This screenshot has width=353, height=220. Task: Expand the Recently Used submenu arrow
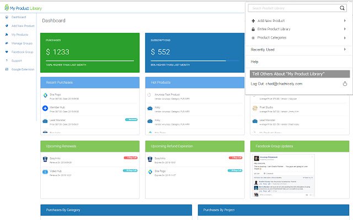[x=345, y=50]
